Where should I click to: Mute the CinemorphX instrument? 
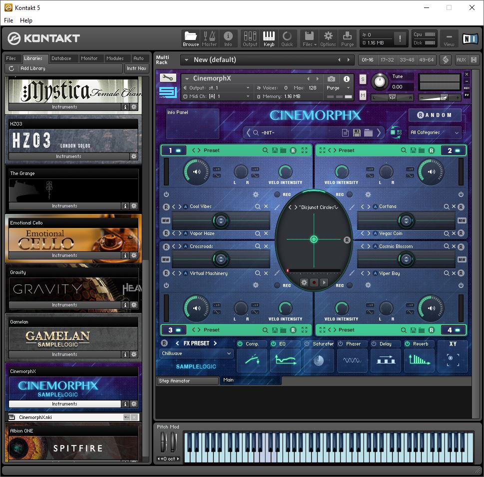tap(363, 96)
